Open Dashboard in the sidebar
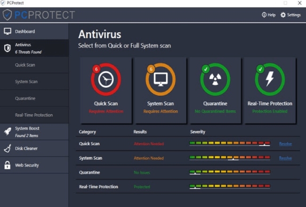306x207 pixels. [x=34, y=31]
